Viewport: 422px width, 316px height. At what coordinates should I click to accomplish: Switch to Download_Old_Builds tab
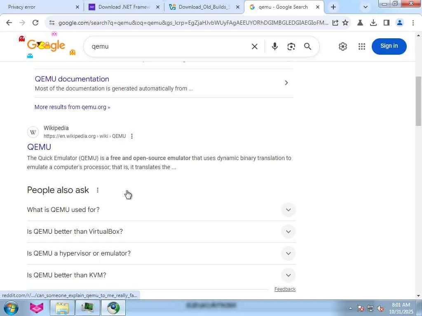coord(204,7)
